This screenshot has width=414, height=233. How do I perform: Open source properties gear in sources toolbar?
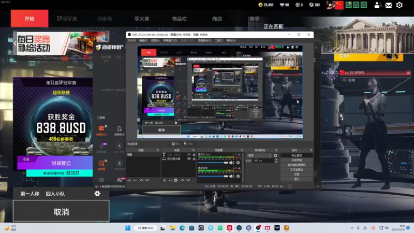pyautogui.click(x=175, y=180)
